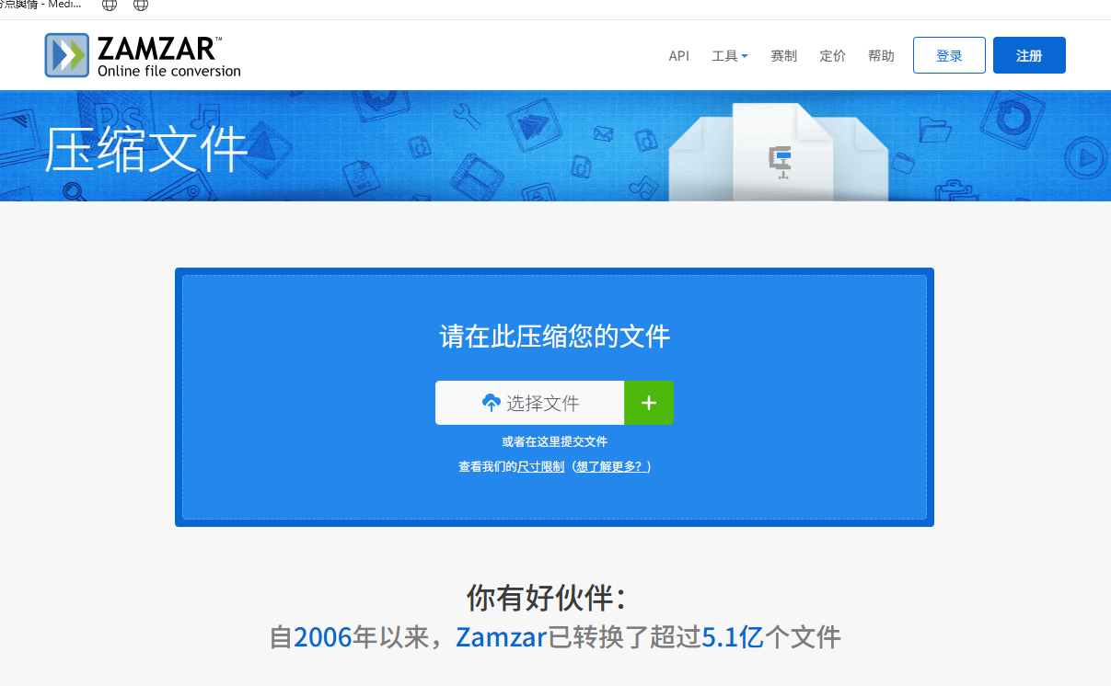Open the API page from navigation

678,56
